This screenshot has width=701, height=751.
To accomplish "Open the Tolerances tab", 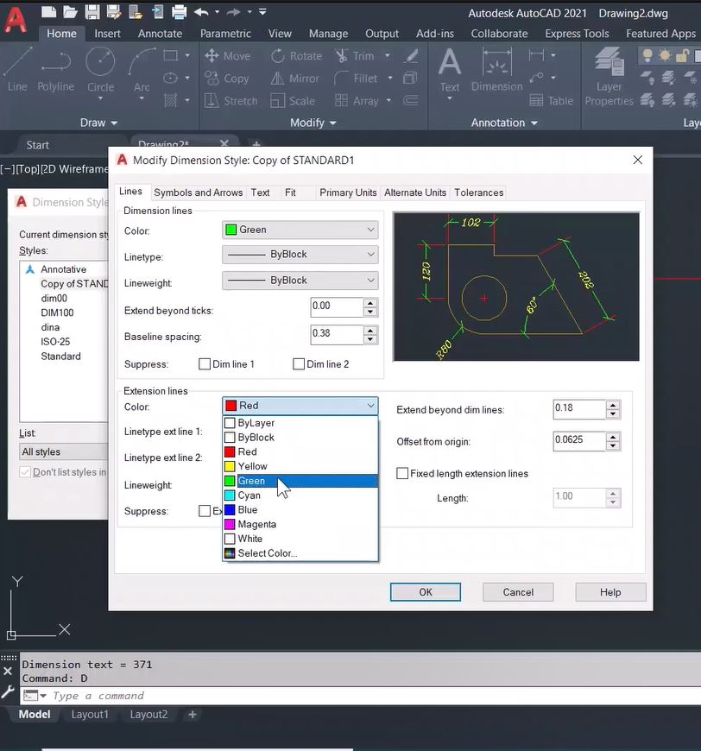I will pos(478,192).
